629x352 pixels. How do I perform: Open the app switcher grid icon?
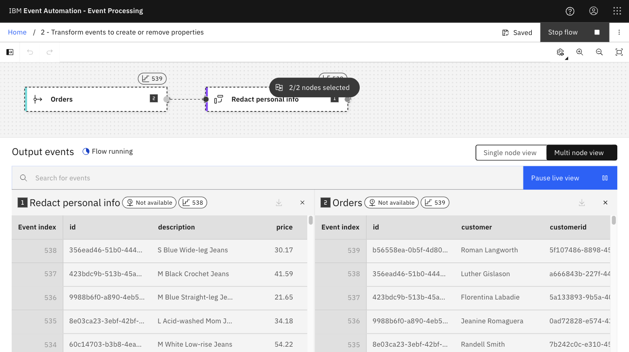617,11
